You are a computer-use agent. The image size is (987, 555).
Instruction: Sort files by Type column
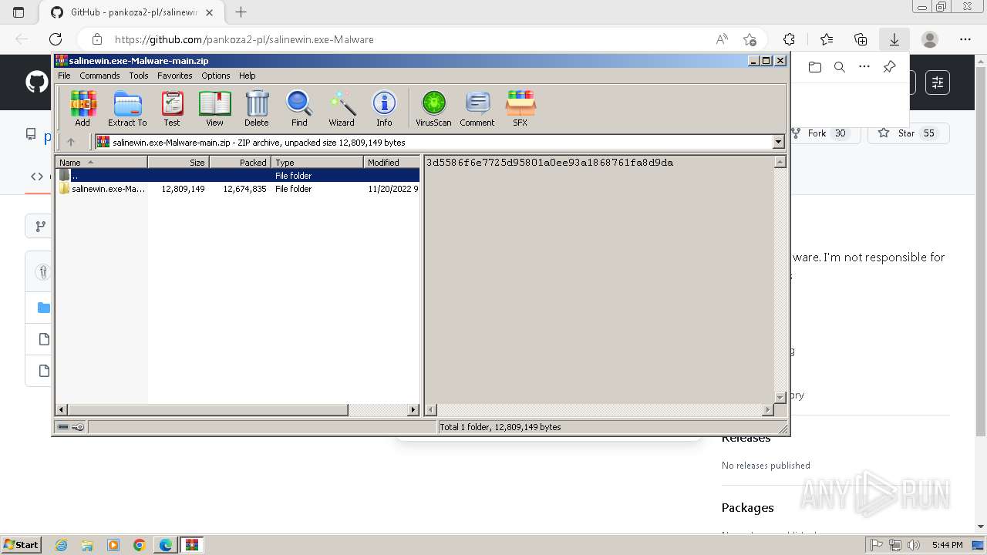click(317, 162)
